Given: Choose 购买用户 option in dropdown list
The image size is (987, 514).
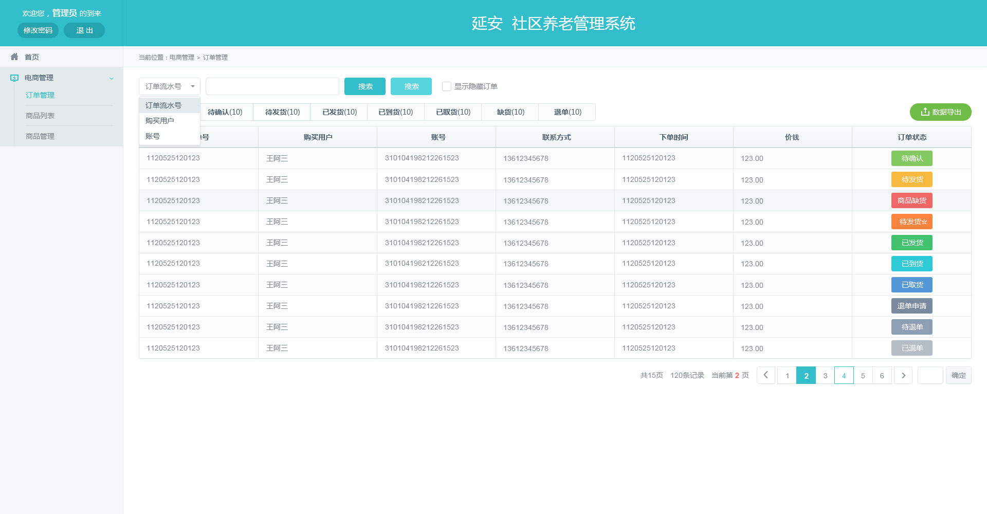Looking at the screenshot, I should (x=170, y=121).
